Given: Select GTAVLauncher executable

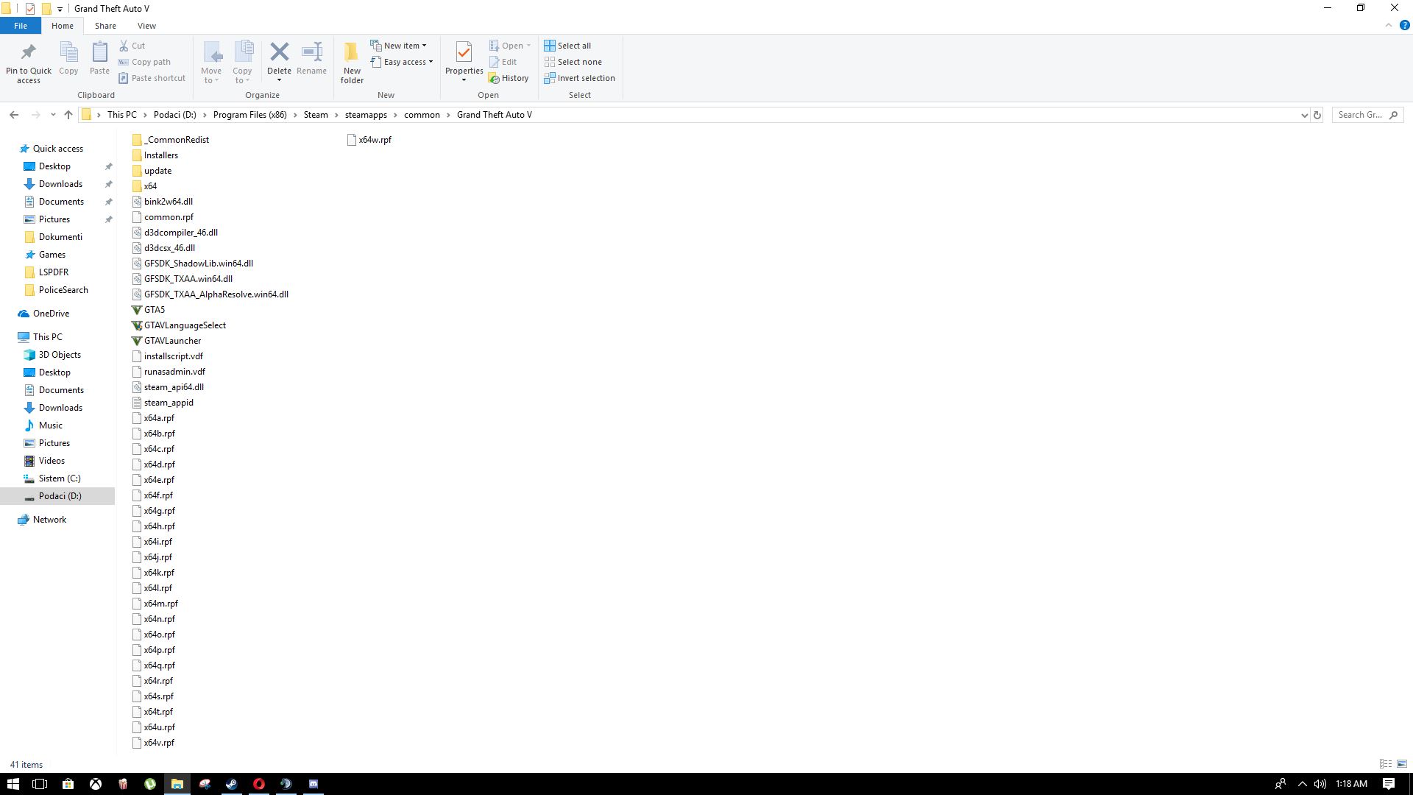Looking at the screenshot, I should point(166,341).
